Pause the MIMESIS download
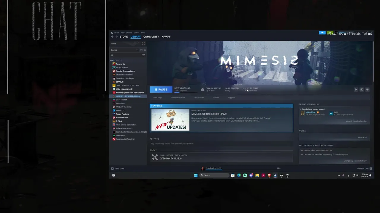The image size is (380, 213). point(161,90)
